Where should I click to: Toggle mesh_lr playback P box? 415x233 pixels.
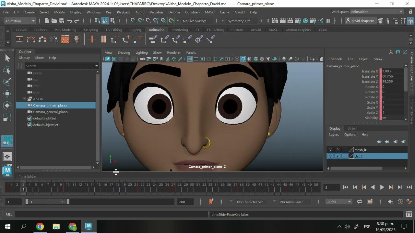point(337,150)
